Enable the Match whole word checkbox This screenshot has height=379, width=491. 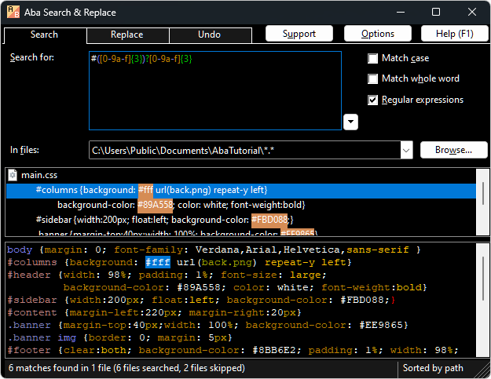click(x=373, y=79)
